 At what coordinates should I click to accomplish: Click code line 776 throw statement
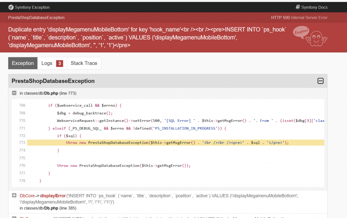pyautogui.click(x=124, y=166)
